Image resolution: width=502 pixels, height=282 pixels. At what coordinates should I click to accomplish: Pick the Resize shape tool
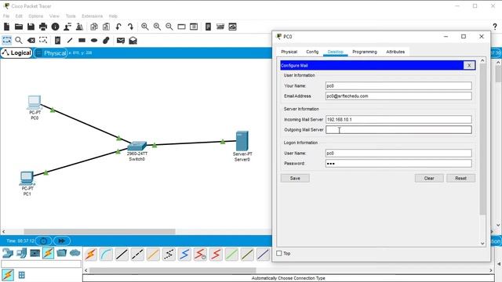pos(43,40)
